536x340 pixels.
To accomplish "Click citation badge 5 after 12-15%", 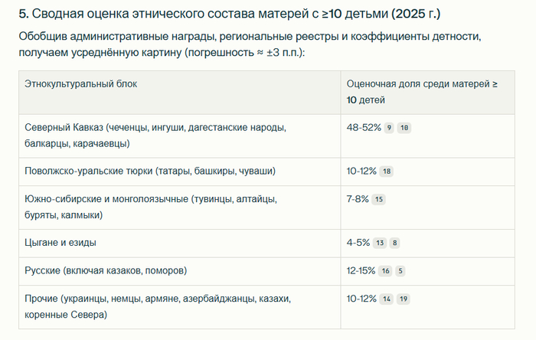I will (400, 271).
